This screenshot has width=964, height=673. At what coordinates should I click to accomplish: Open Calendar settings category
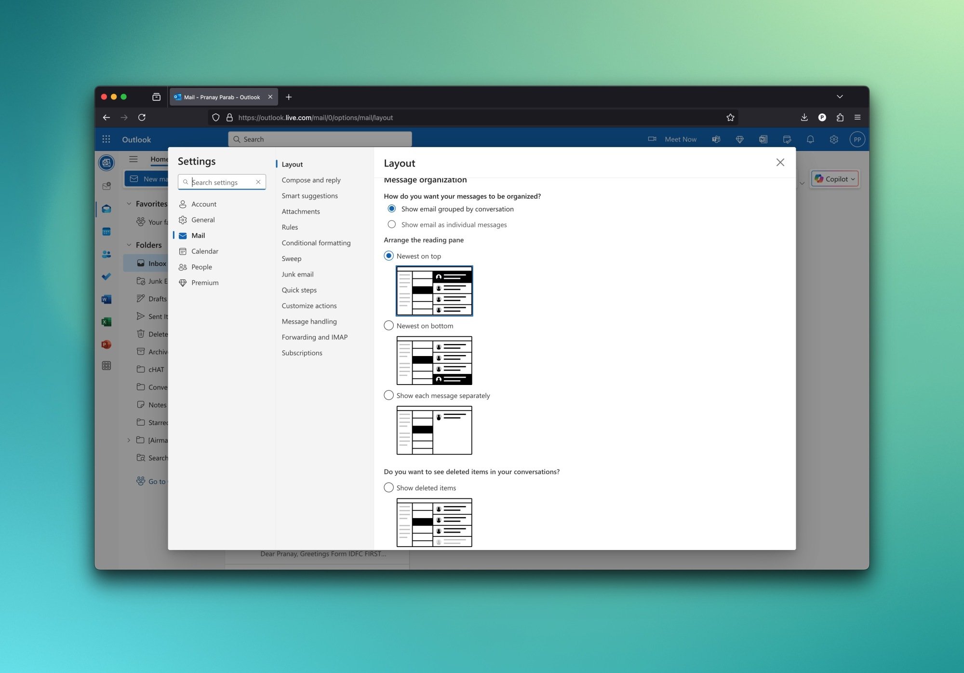[204, 251]
